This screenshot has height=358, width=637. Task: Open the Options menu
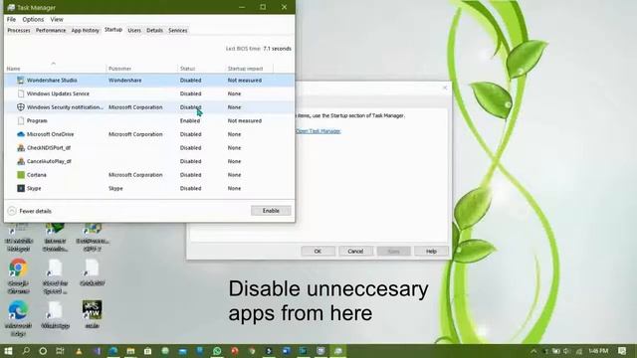33,20
